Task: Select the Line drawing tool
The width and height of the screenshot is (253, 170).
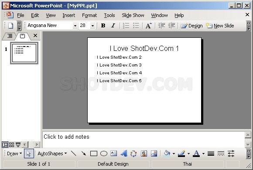Action: [x=74, y=153]
